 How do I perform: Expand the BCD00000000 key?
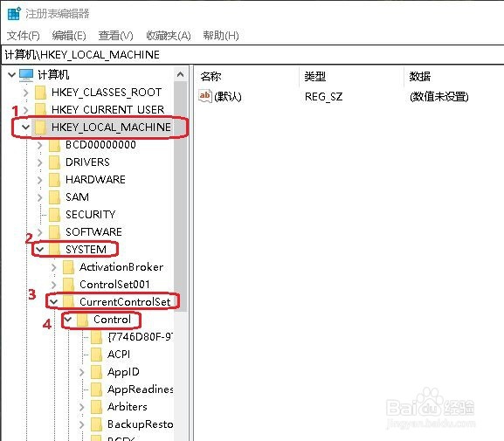[x=40, y=145]
